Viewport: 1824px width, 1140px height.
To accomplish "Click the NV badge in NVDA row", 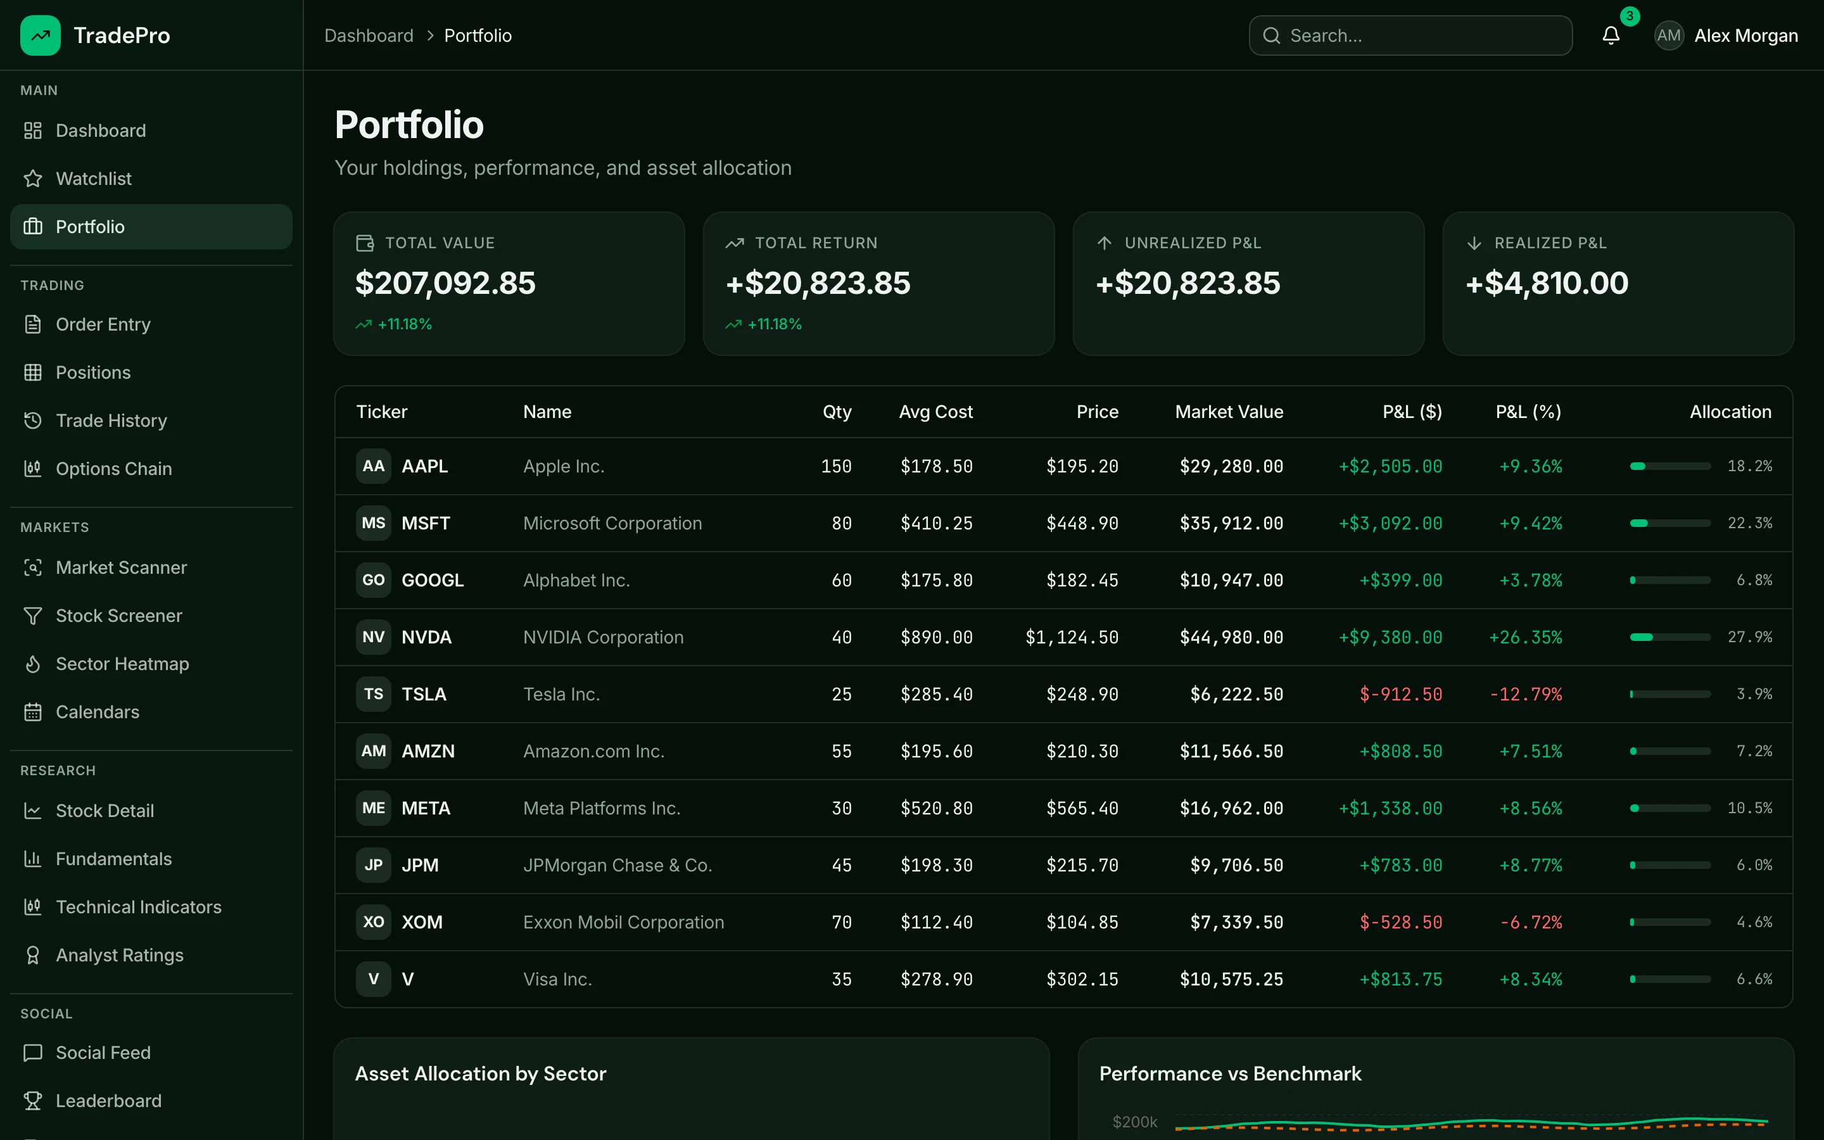I will (x=373, y=637).
